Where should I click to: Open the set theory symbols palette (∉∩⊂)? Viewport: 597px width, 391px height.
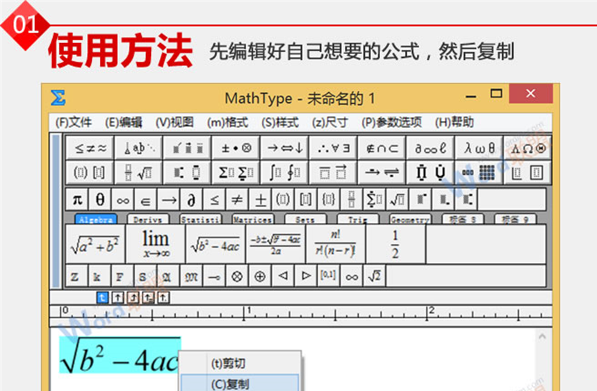click(382, 147)
